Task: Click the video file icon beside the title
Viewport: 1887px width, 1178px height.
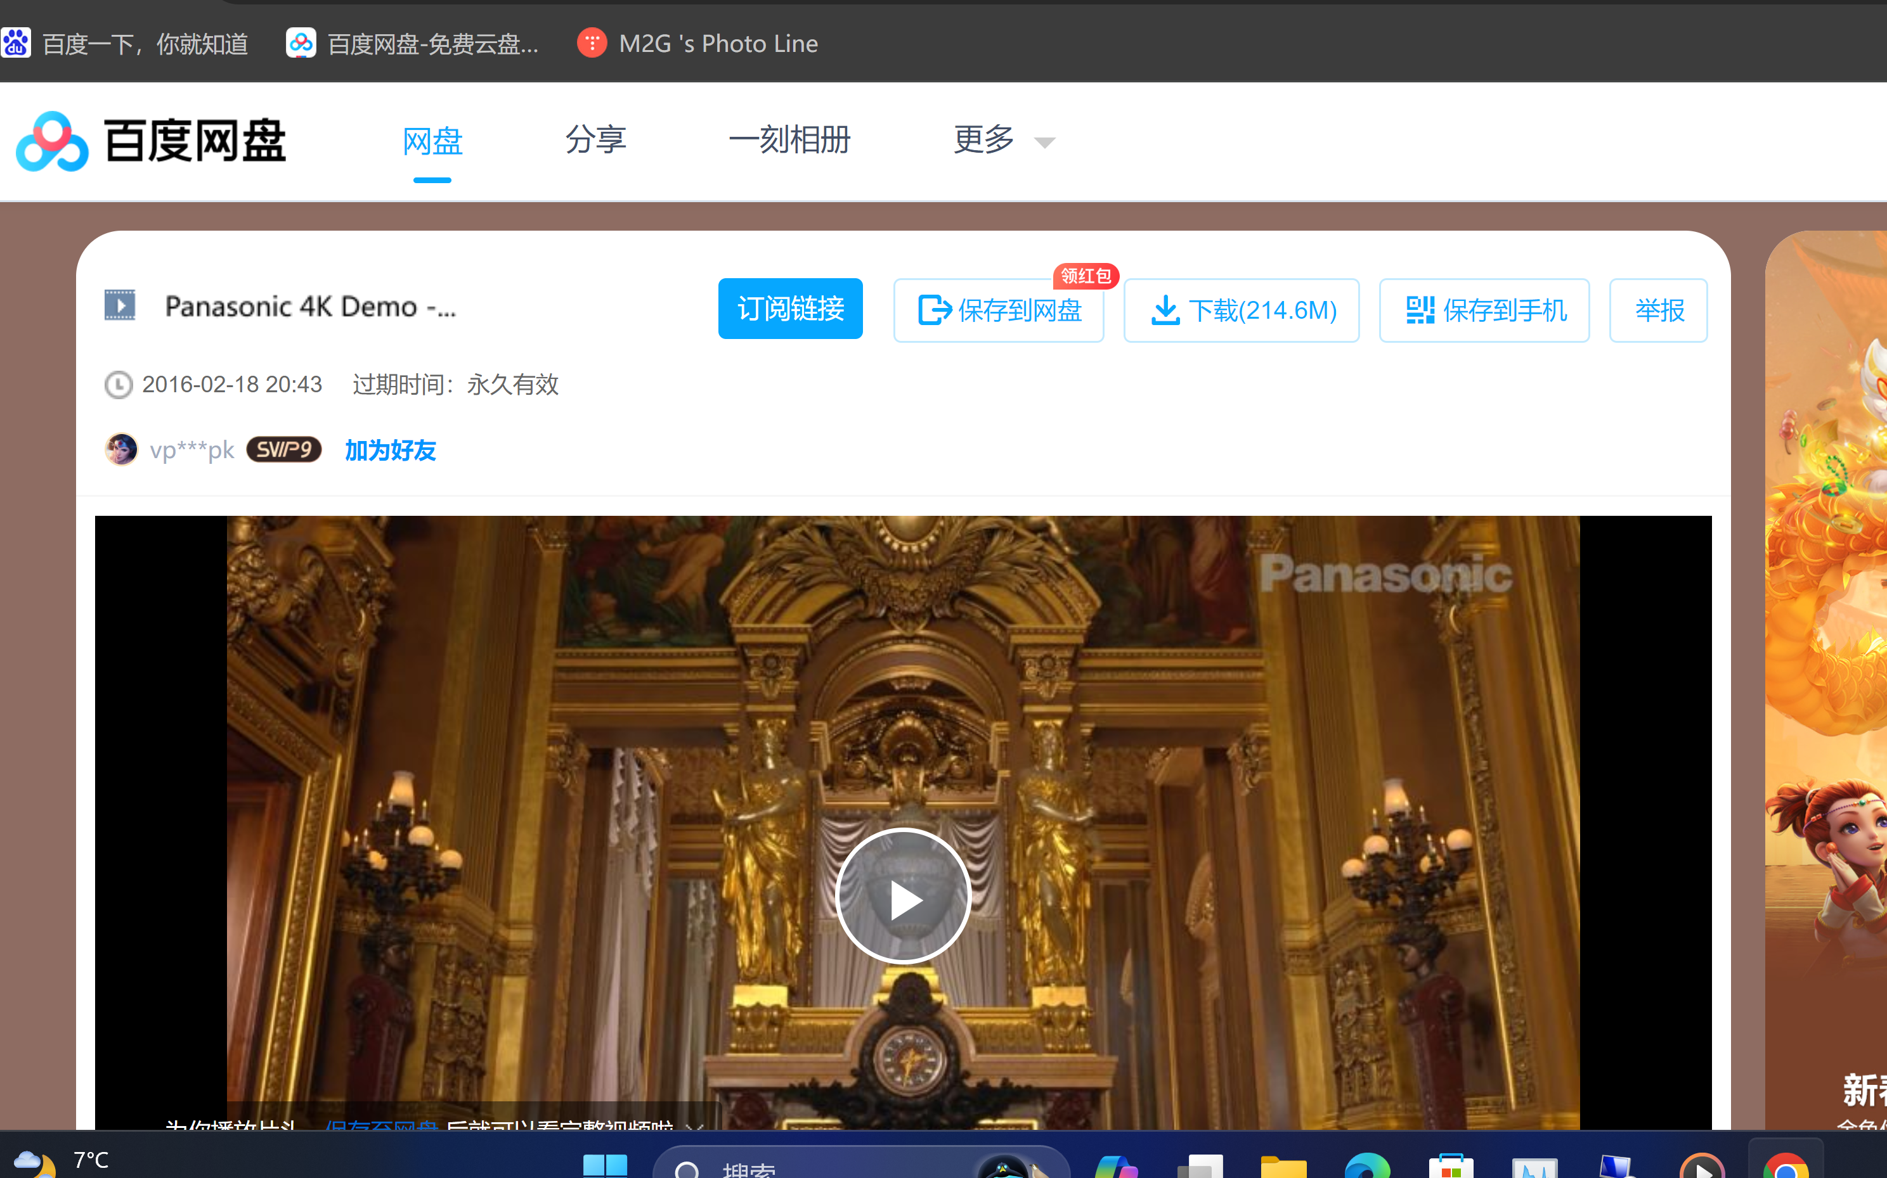Action: [120, 305]
